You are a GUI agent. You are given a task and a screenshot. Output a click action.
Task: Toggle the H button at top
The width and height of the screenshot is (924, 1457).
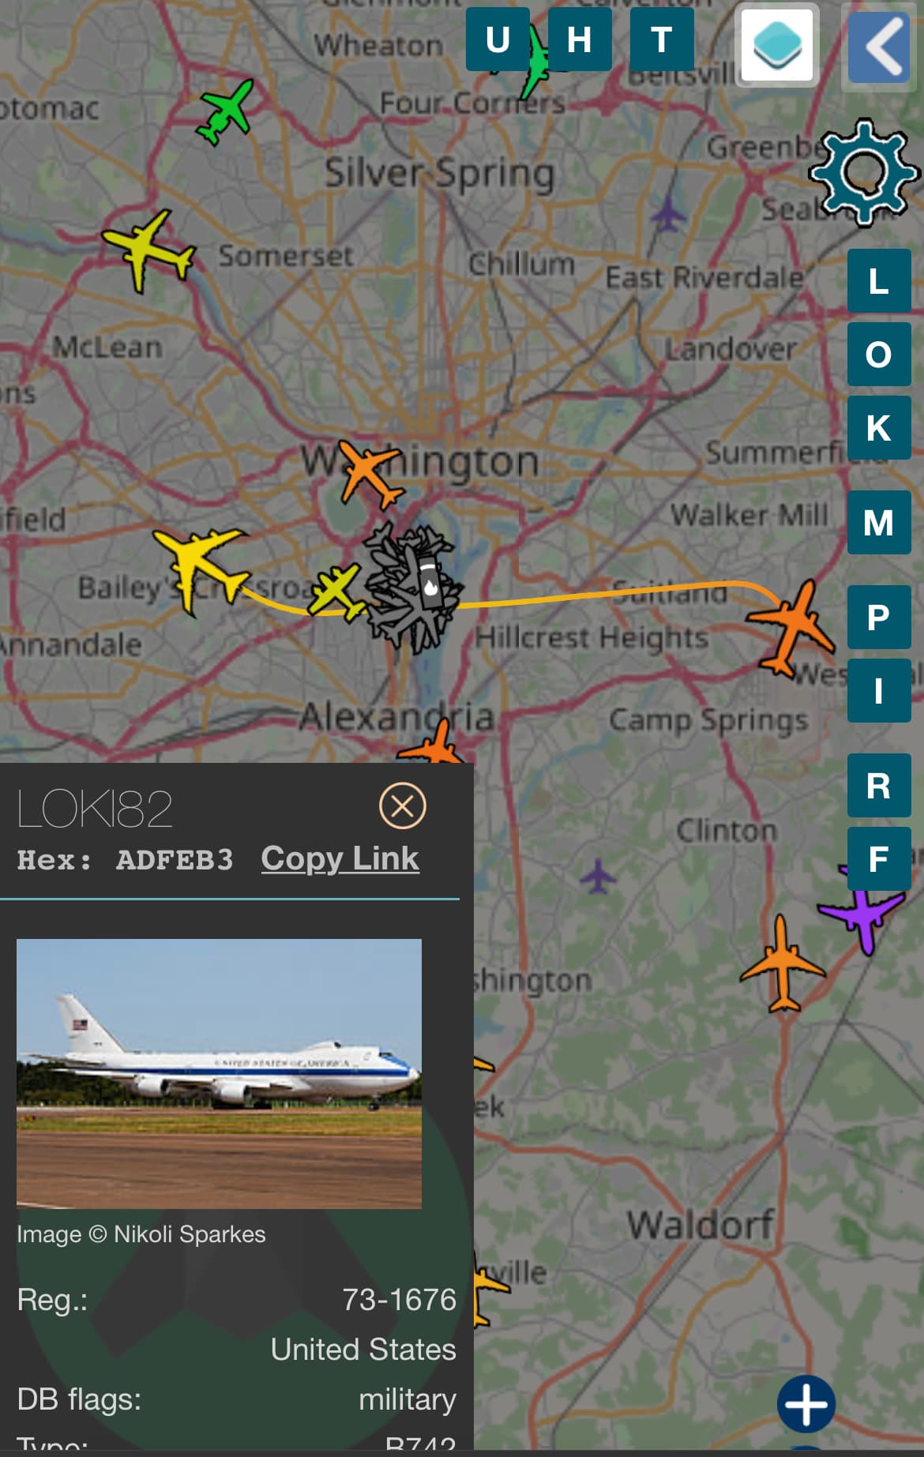point(580,39)
